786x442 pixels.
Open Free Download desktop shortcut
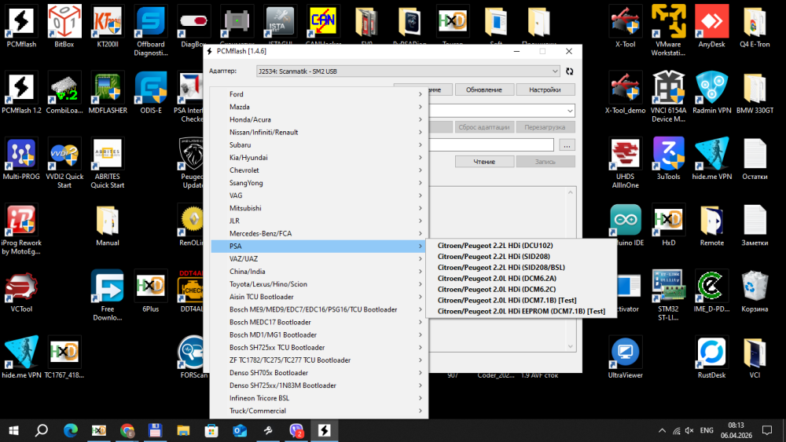click(x=107, y=295)
